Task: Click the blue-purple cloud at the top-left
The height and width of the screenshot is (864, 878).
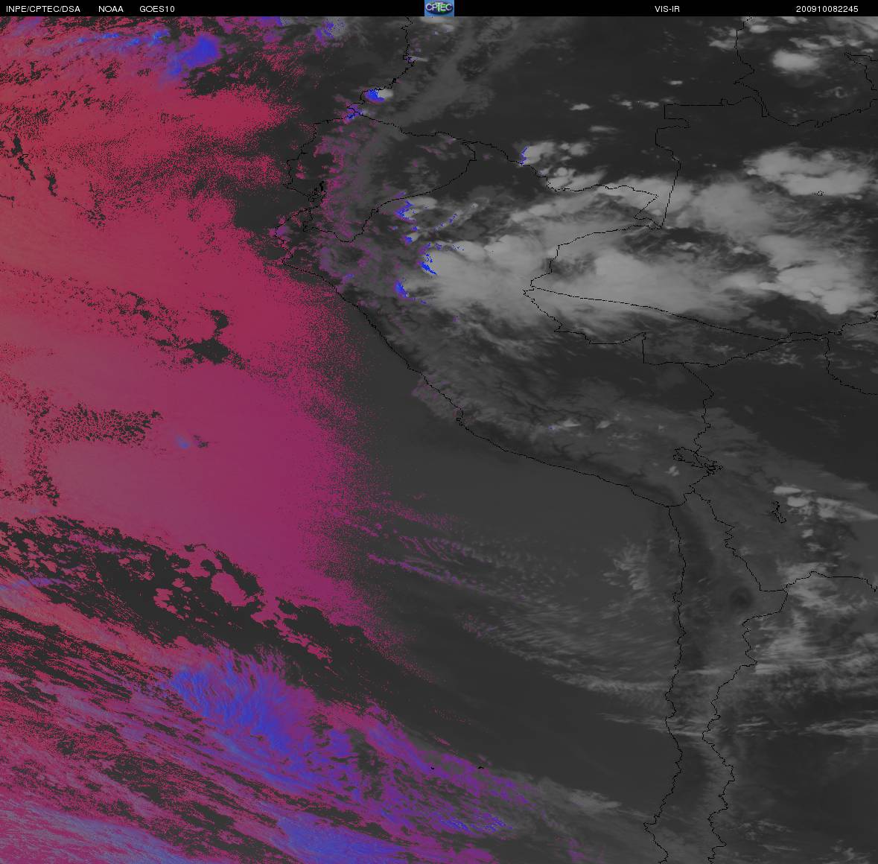Action: [x=200, y=49]
